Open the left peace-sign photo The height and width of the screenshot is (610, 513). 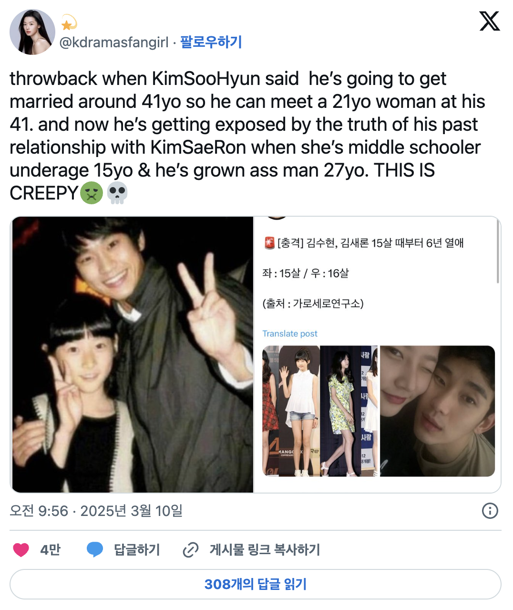point(133,355)
